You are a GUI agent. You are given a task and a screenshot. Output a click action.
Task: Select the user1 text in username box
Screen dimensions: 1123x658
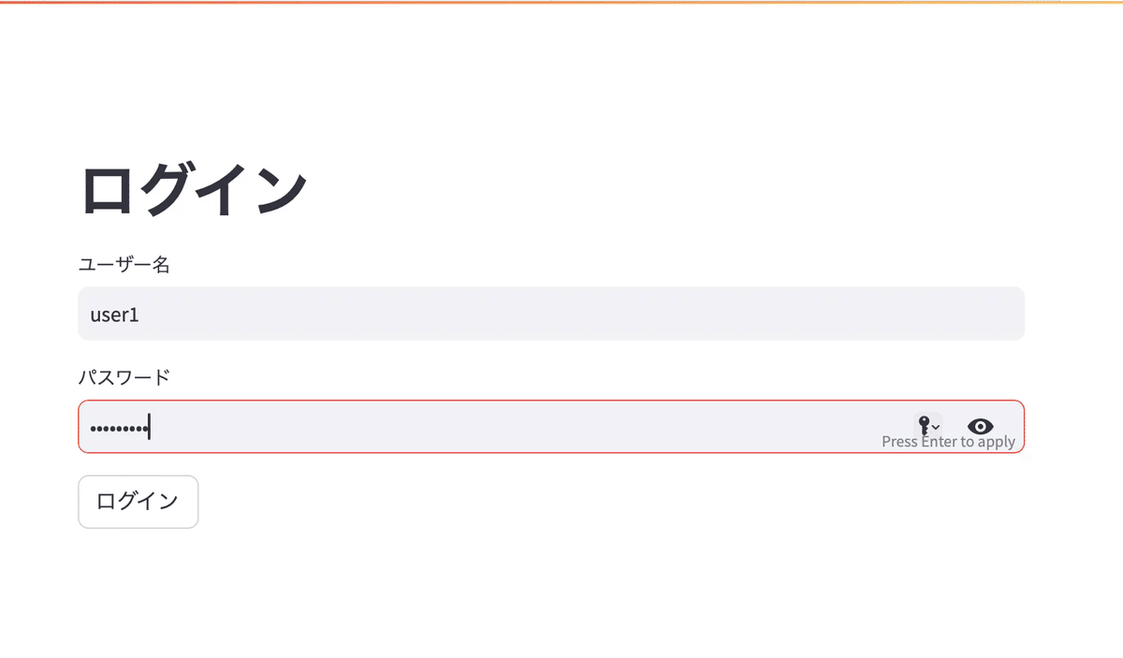tap(113, 314)
